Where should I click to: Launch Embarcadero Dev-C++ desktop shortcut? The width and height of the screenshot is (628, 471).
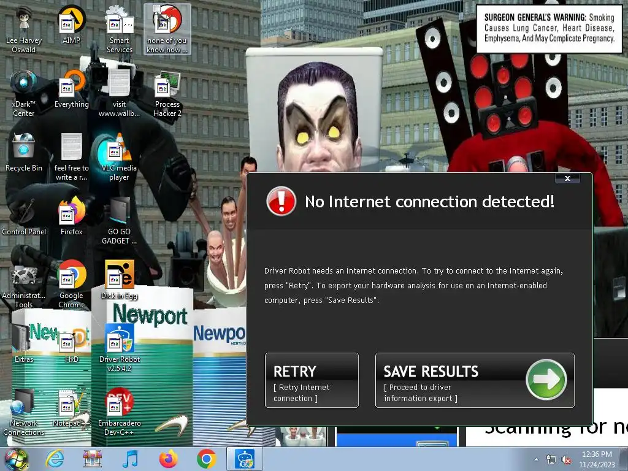click(x=120, y=413)
